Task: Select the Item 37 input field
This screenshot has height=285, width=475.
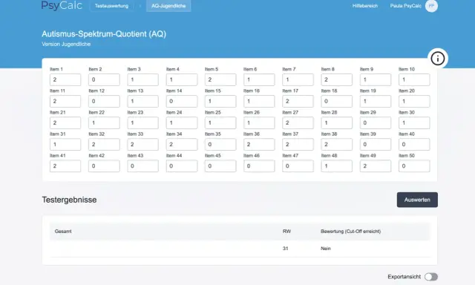Action: coord(298,145)
